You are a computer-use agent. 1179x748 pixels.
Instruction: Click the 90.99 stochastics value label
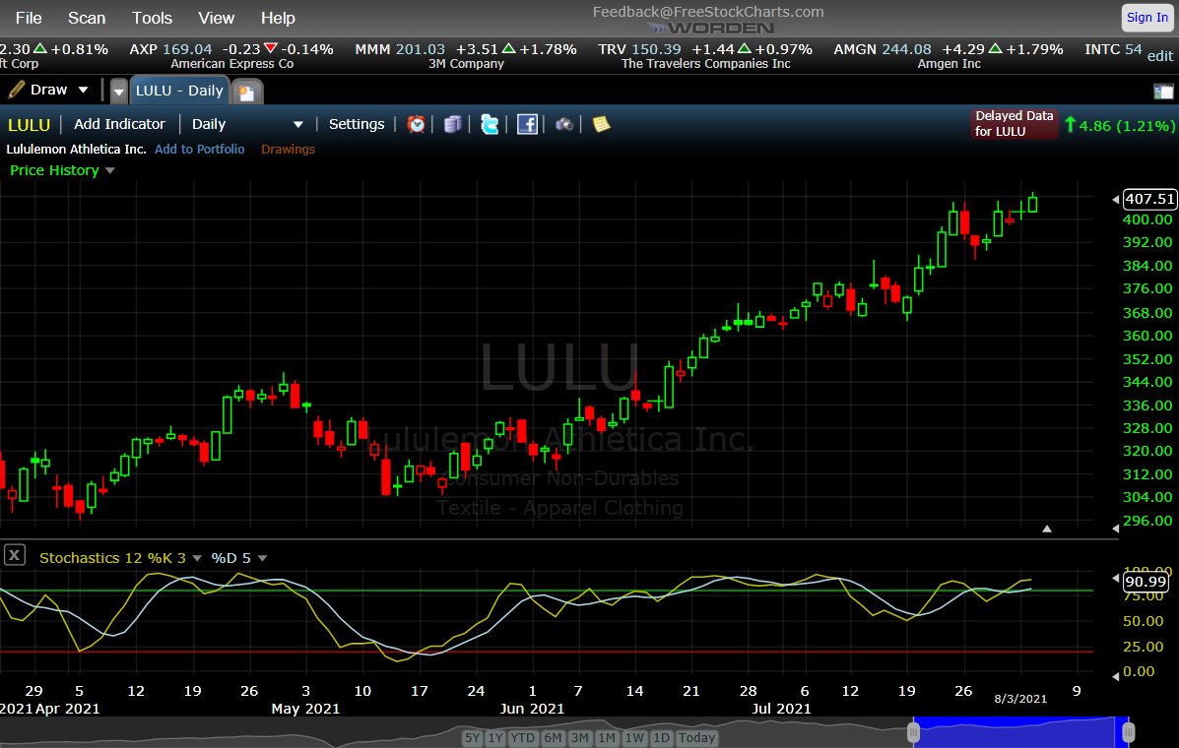[1146, 582]
